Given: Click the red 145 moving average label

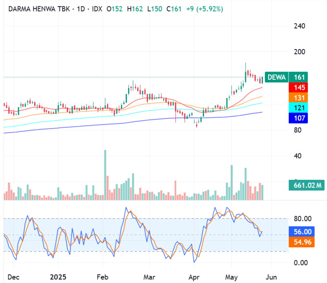Looking at the screenshot, I should 298,88.
